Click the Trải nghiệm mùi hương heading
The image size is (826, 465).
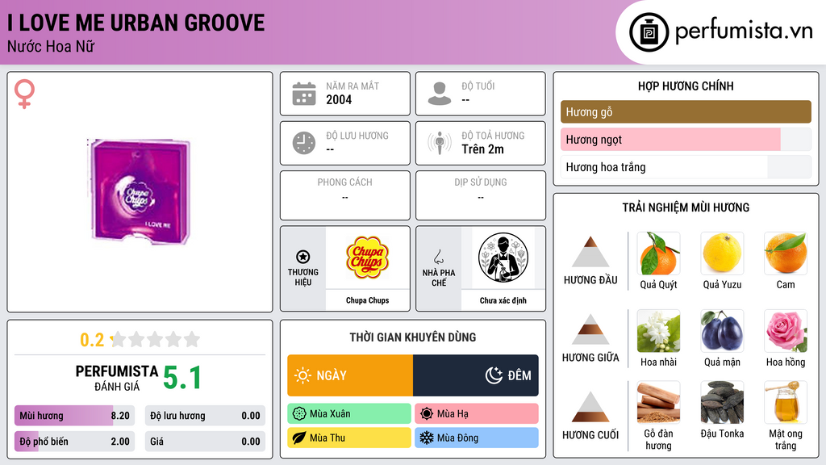point(686,207)
